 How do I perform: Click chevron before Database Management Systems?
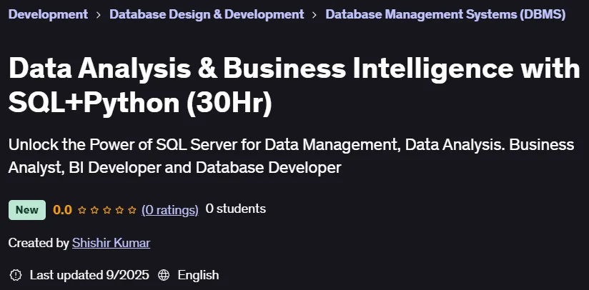(x=315, y=15)
